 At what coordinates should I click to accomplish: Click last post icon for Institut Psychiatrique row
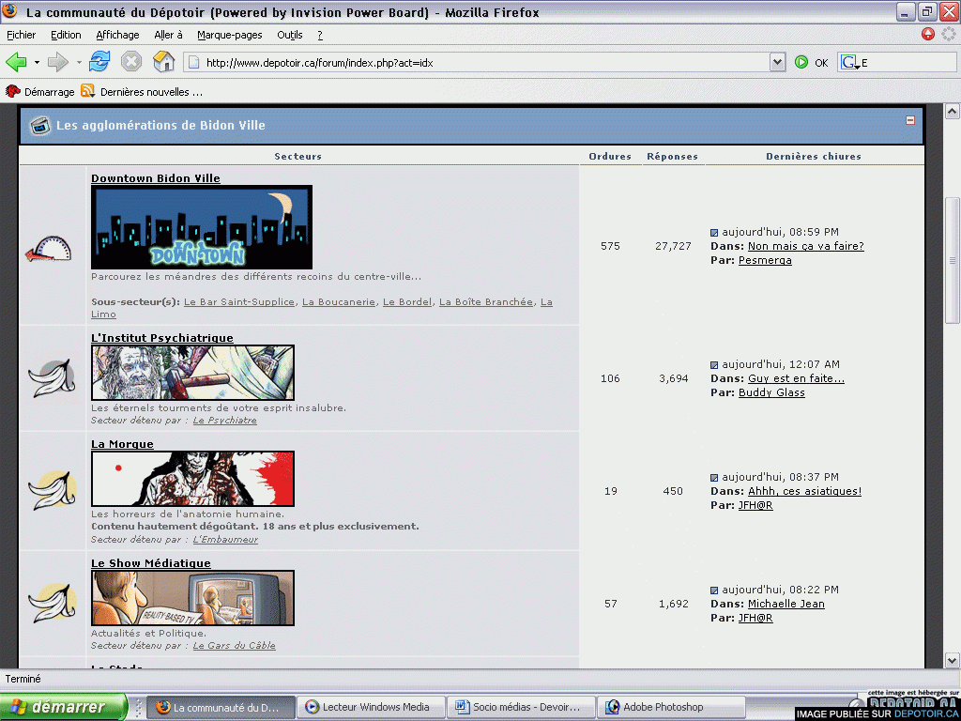(714, 365)
